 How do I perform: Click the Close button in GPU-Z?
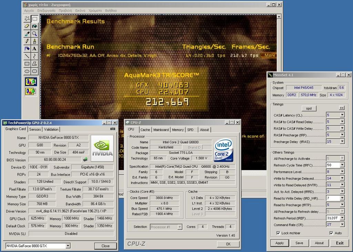[105, 246]
